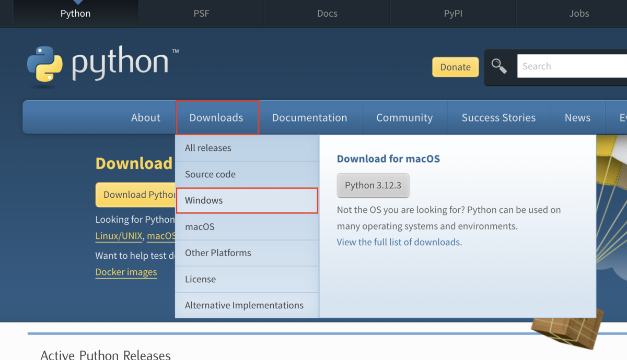The height and width of the screenshot is (360, 627).
Task: Open the News navigation menu
Action: [x=577, y=117]
